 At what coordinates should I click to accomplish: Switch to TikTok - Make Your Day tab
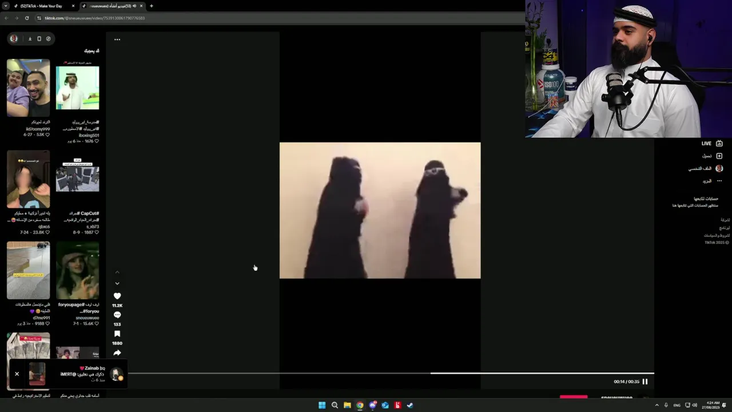coord(41,6)
